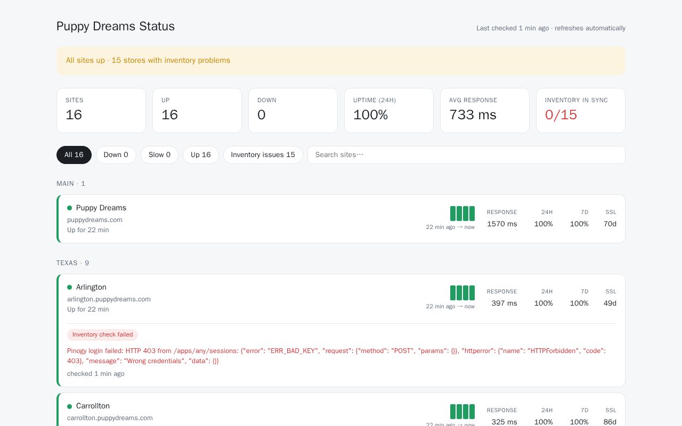682x426 pixels.
Task: Click the 86d SSL value
Action: pyautogui.click(x=610, y=422)
